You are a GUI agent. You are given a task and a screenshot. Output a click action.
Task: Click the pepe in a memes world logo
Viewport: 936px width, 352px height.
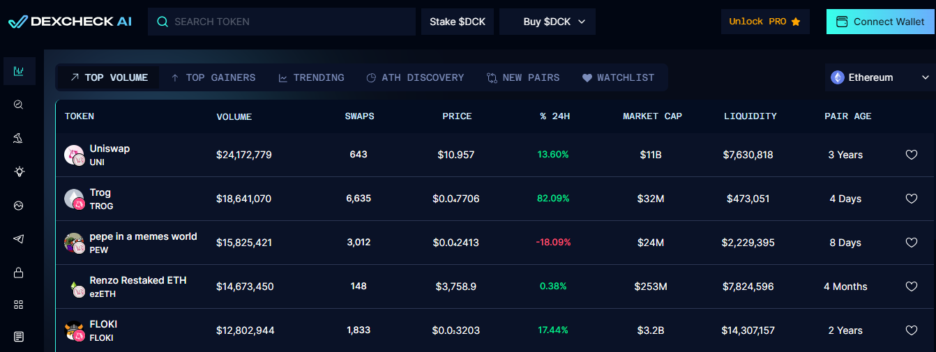pyautogui.click(x=75, y=243)
